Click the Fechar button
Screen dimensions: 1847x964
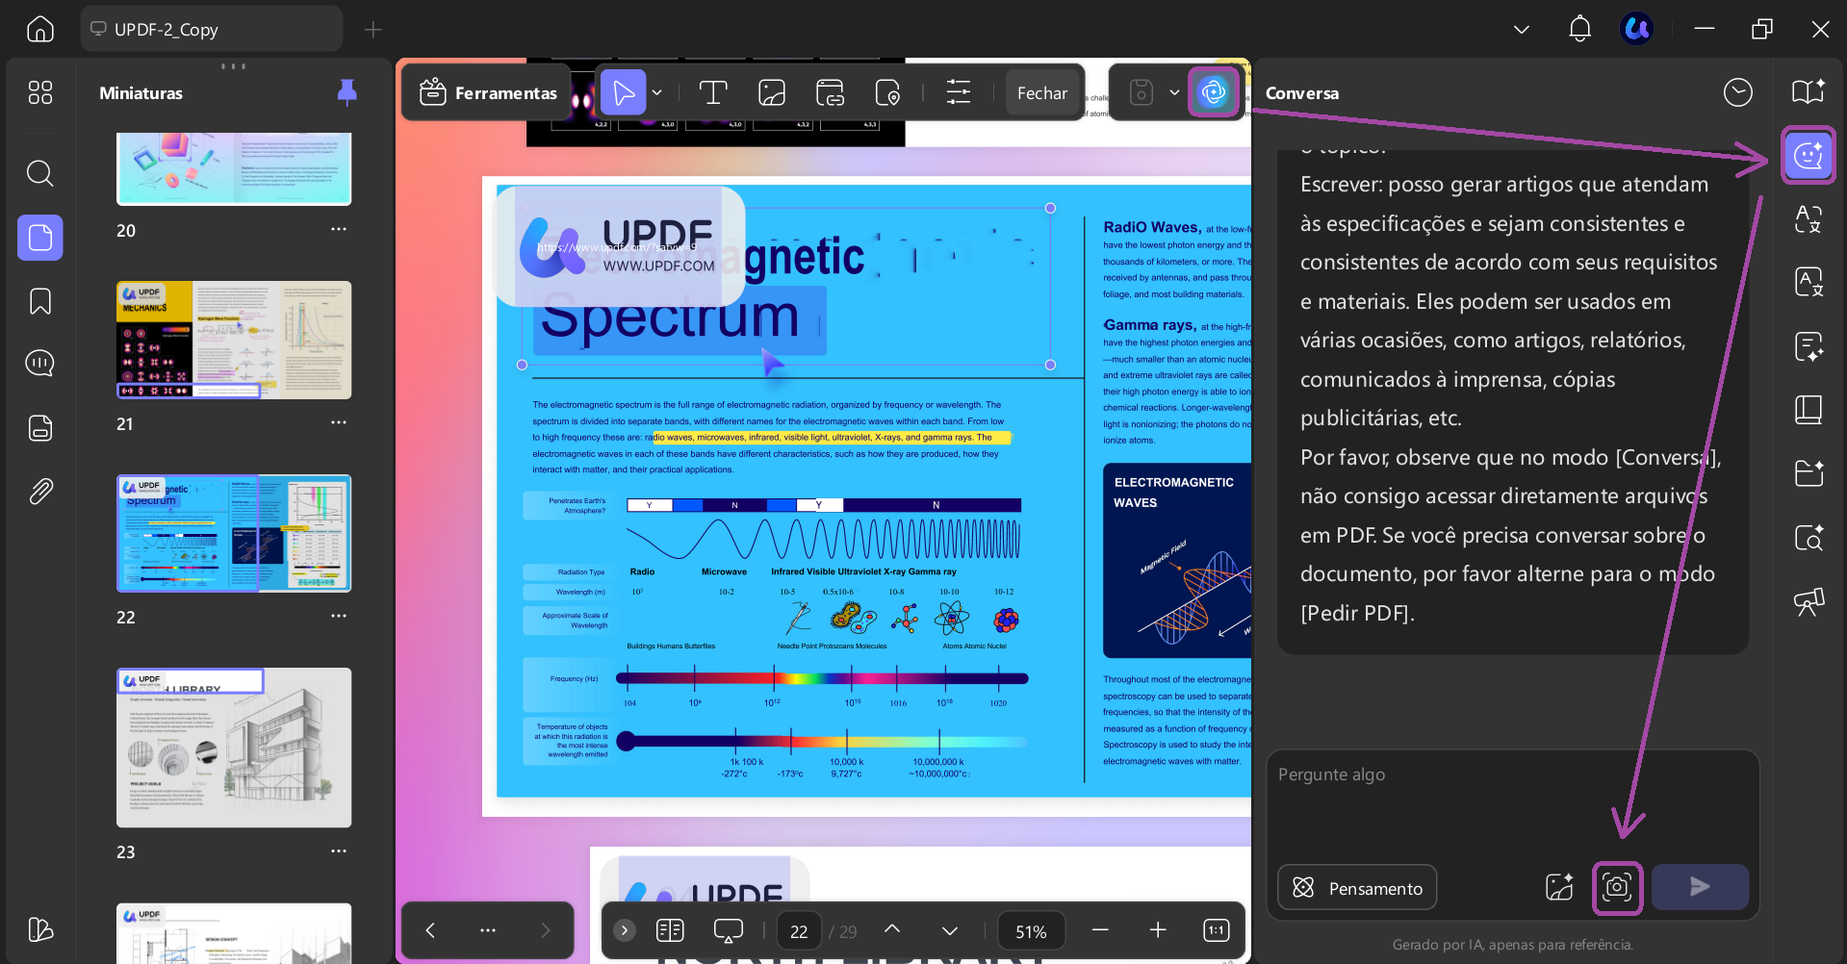[x=1042, y=92]
